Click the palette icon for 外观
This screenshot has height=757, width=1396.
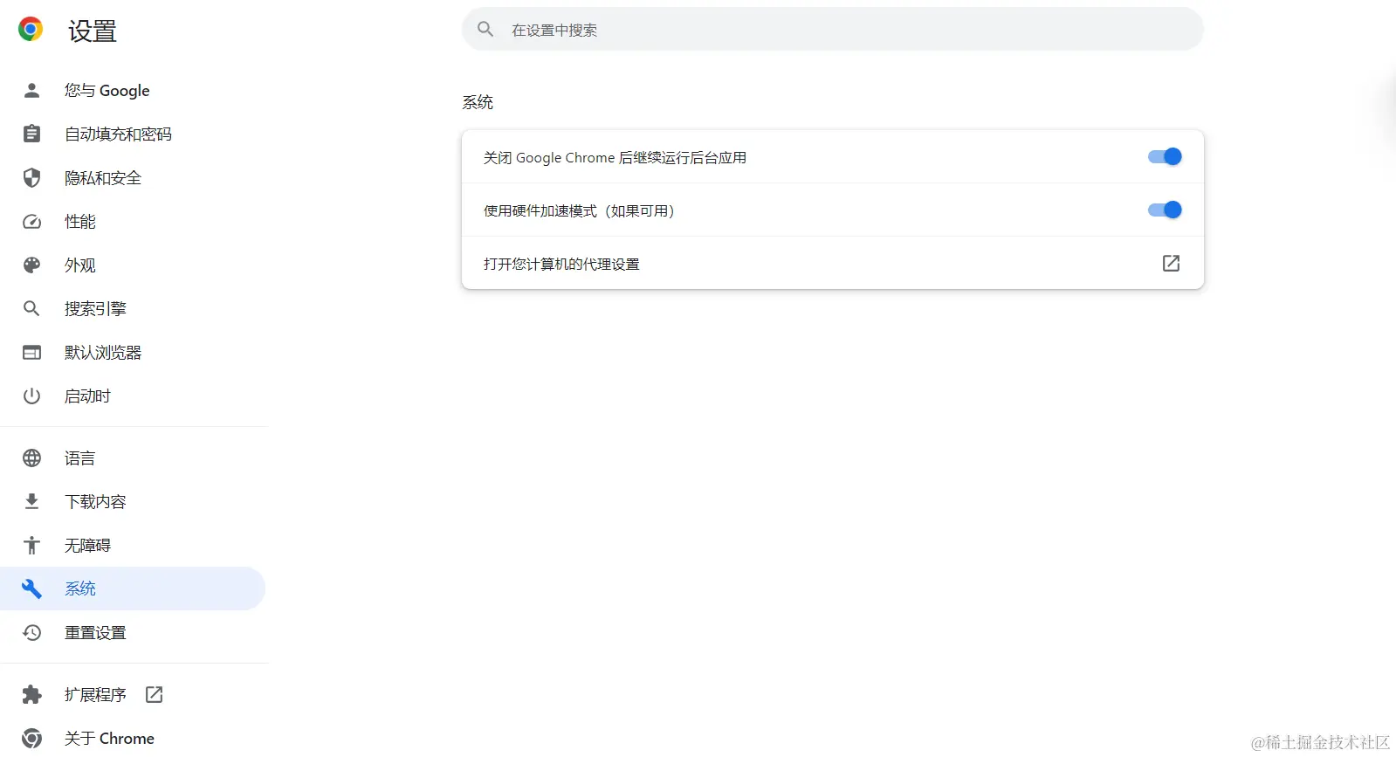[x=31, y=265]
